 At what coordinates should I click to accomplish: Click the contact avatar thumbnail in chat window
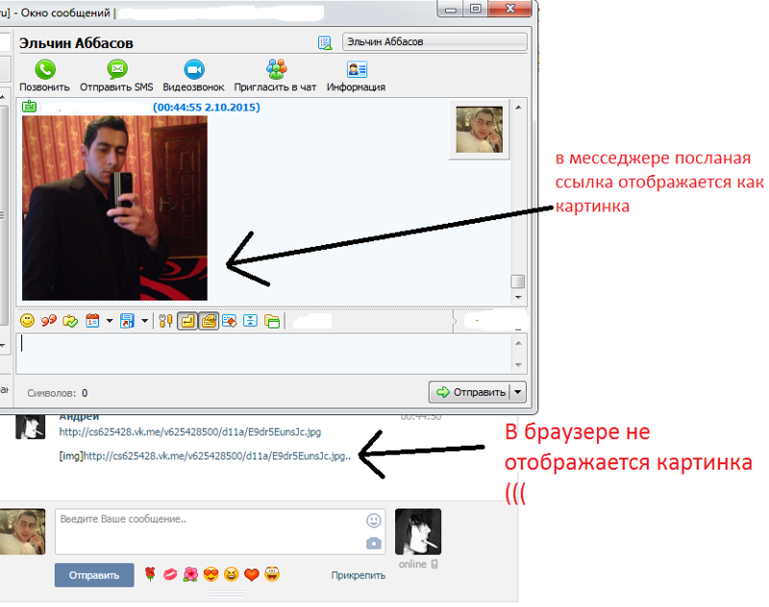click(x=479, y=130)
